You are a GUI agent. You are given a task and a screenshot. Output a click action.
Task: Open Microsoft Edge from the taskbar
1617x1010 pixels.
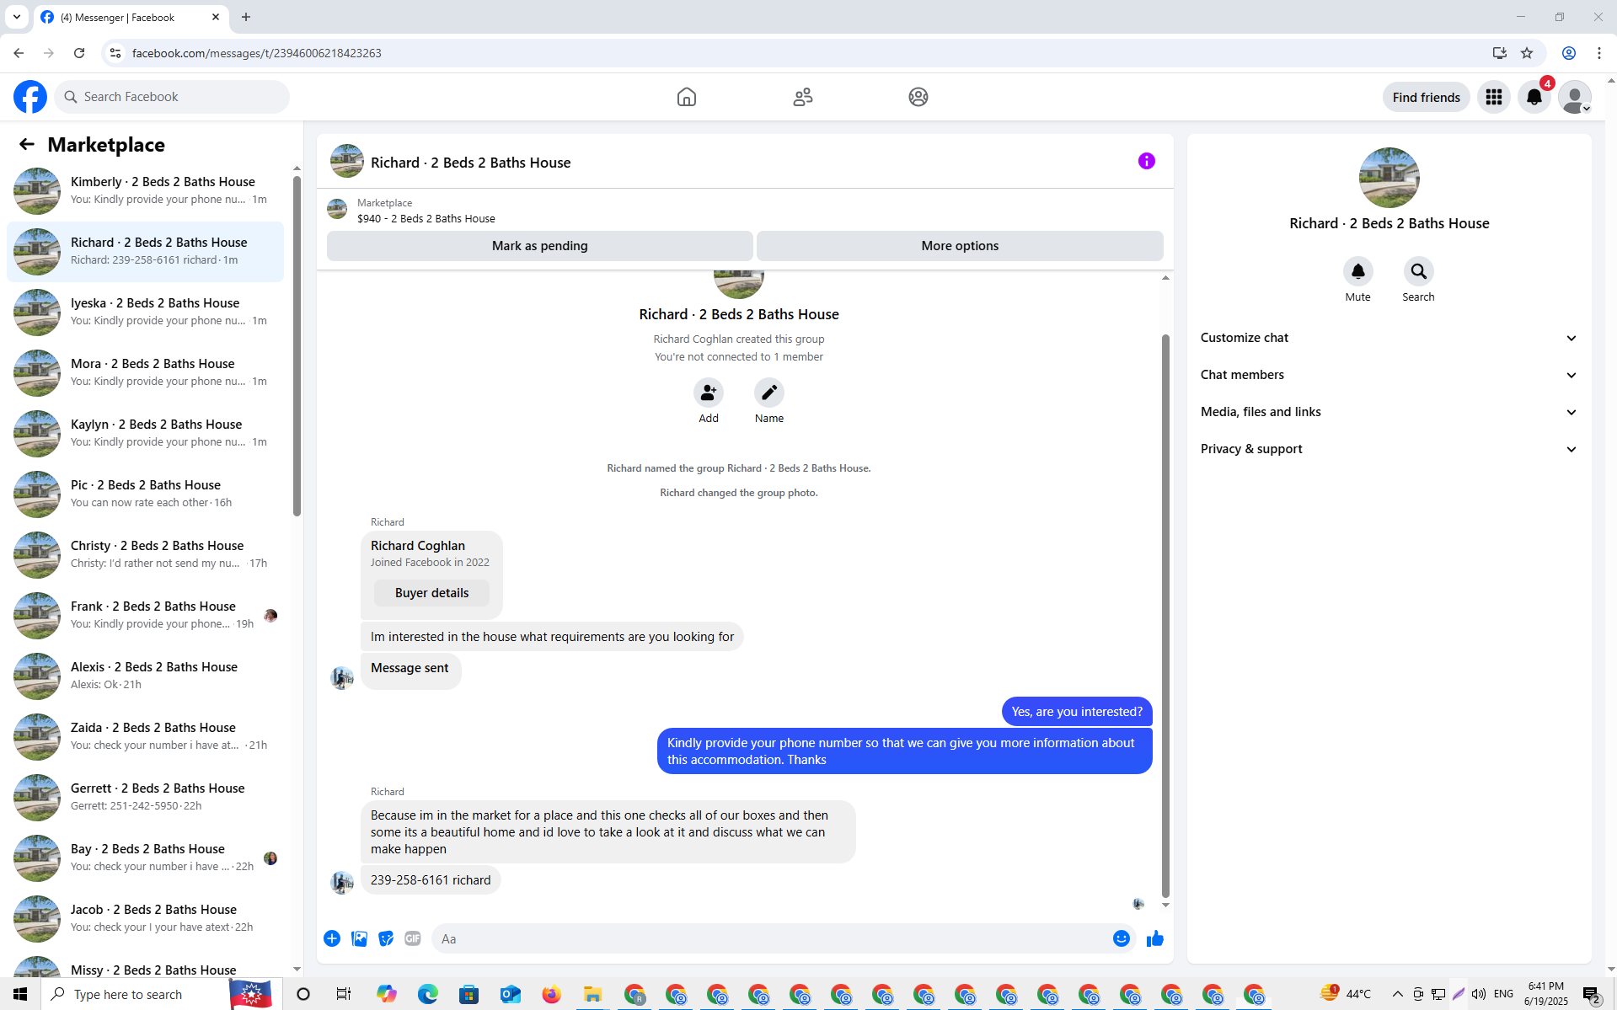click(x=427, y=994)
